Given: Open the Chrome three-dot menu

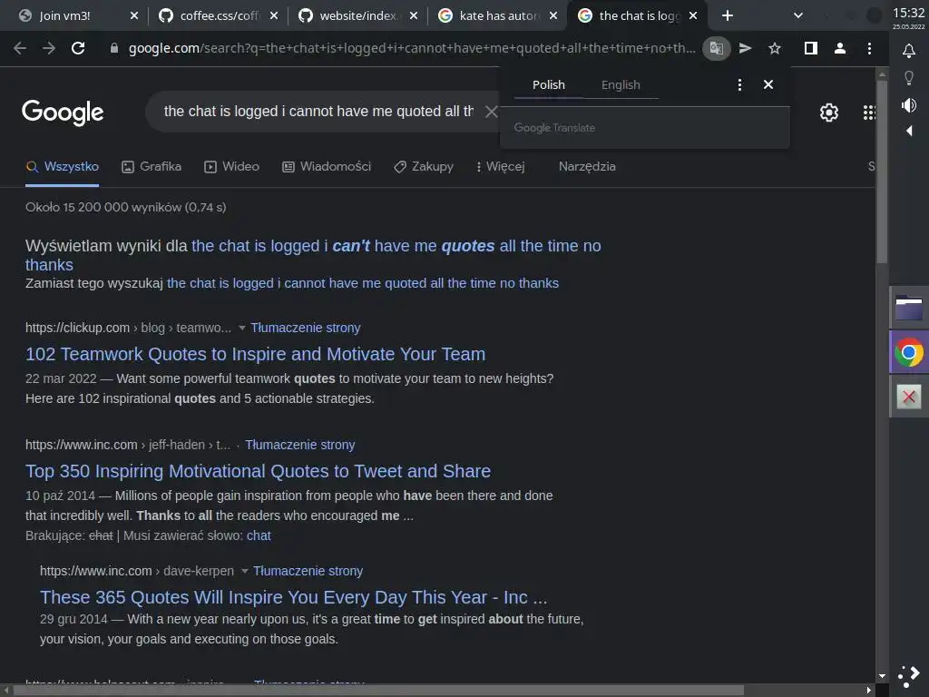Looking at the screenshot, I should [x=869, y=49].
